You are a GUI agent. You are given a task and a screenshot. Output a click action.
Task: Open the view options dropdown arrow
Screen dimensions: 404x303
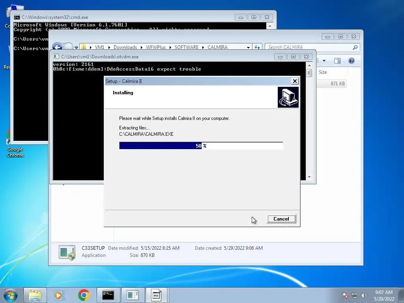click(x=324, y=61)
